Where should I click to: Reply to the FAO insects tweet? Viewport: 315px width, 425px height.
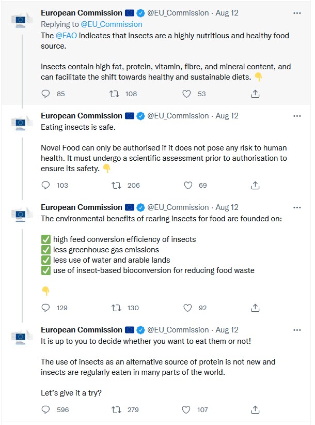[x=45, y=94]
